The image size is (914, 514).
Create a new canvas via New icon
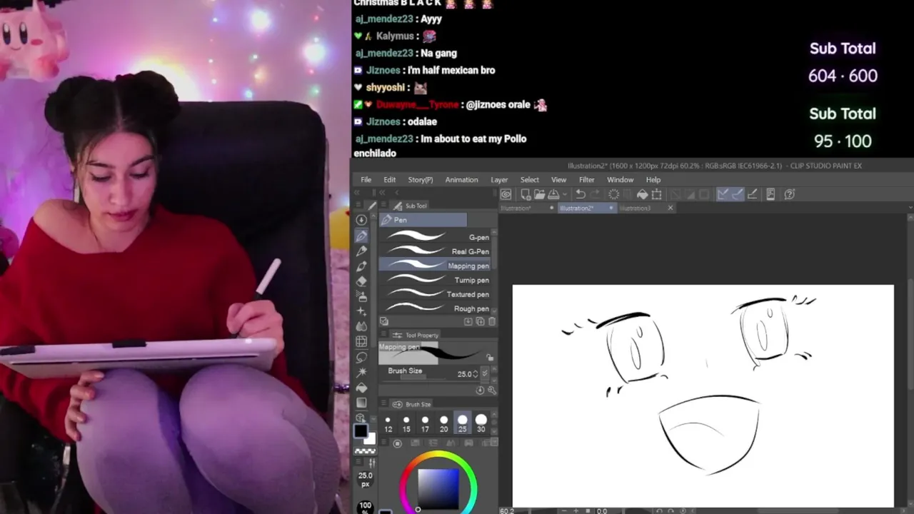tap(526, 194)
